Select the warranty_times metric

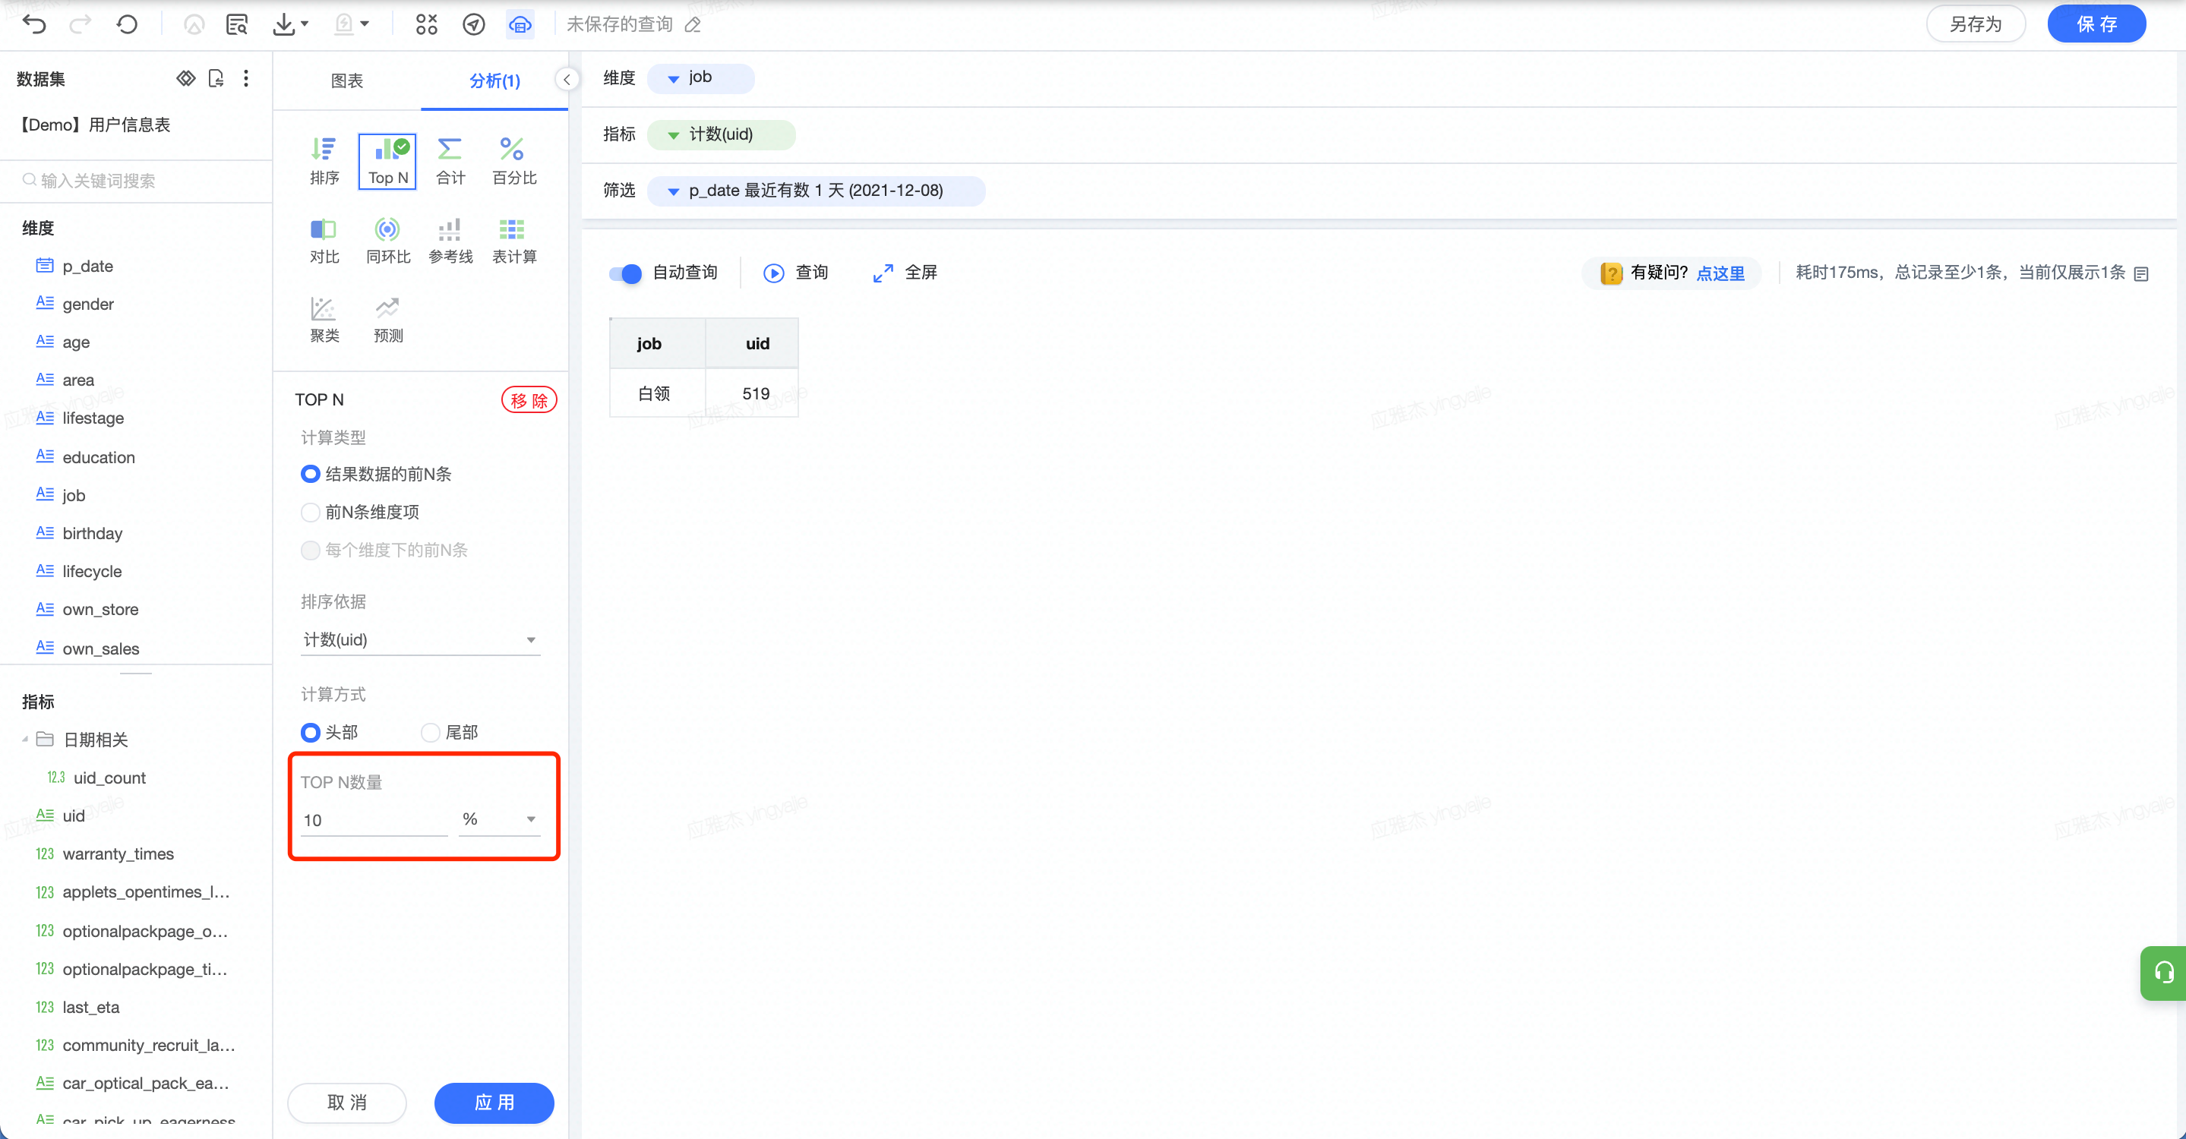[118, 853]
